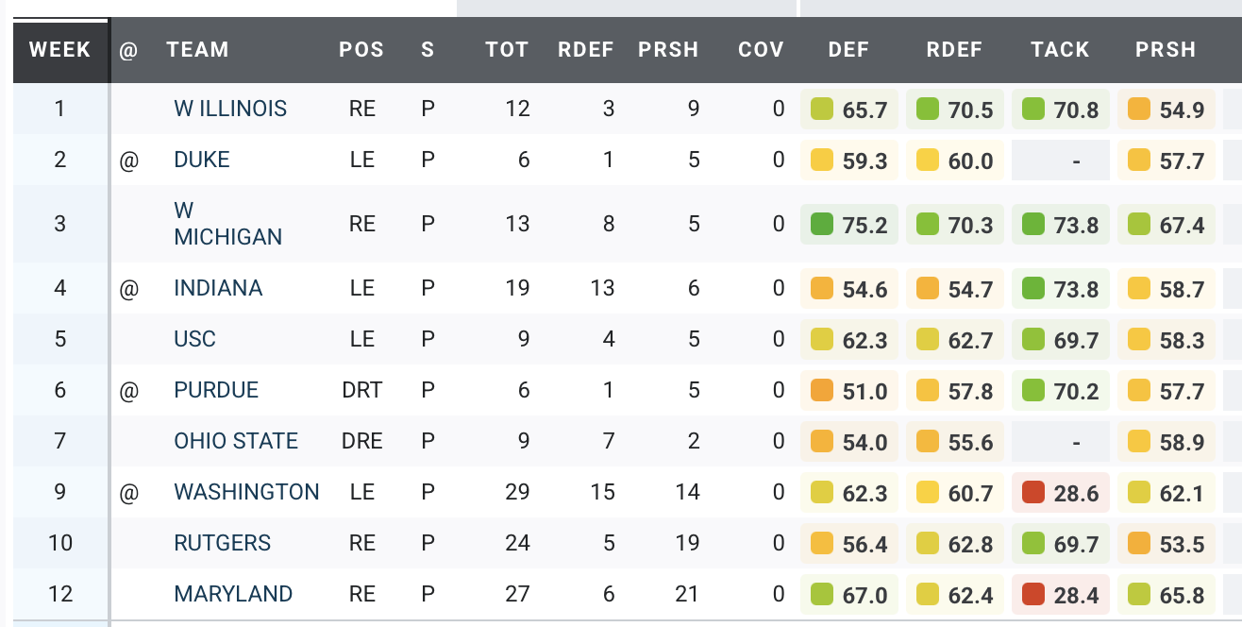This screenshot has width=1242, height=627.
Task: Open the W ILLINOIS team link
Action: tap(230, 109)
